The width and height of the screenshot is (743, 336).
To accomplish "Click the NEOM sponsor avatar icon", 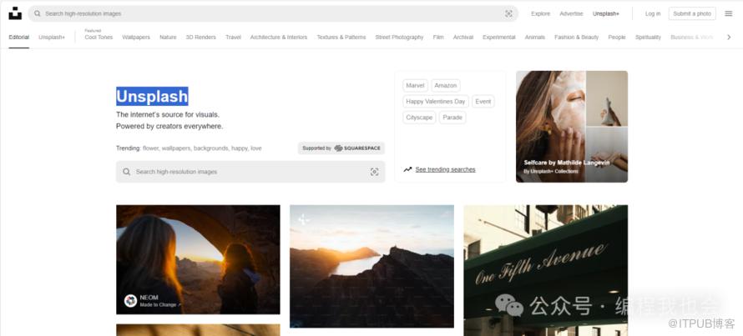I will pos(130,301).
